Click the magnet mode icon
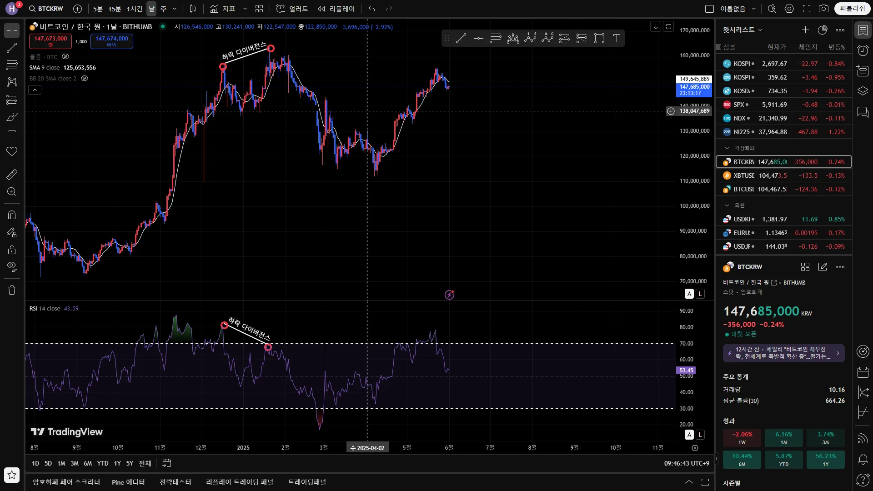The height and width of the screenshot is (491, 873). 12,215
